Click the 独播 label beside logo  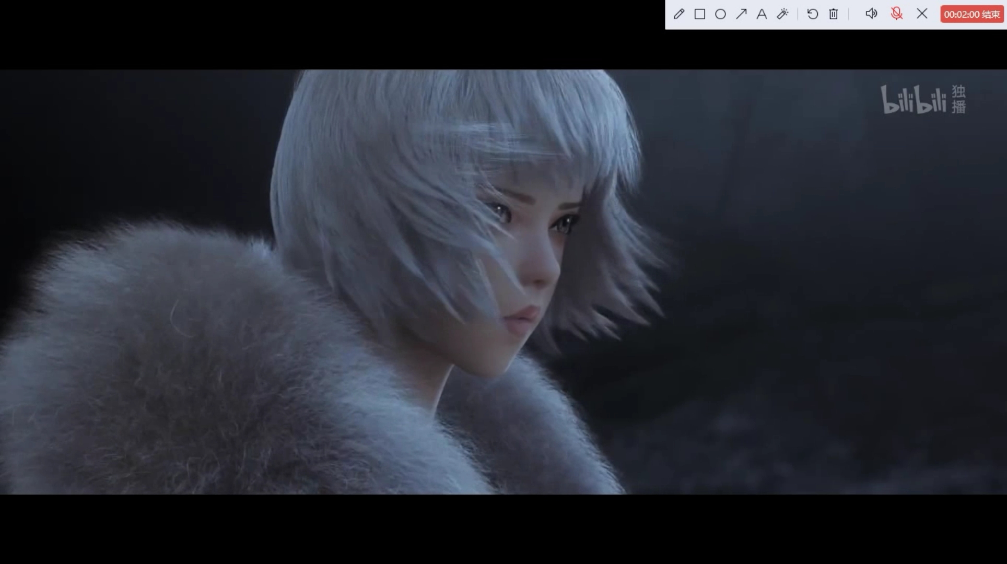tap(958, 99)
